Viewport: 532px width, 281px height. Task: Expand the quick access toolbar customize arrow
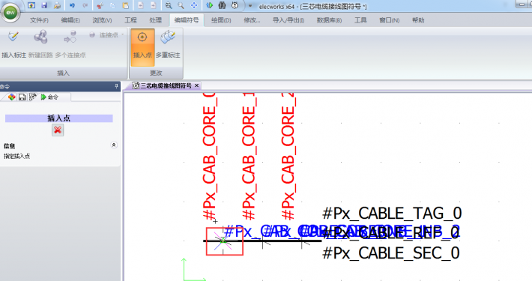point(250,6)
